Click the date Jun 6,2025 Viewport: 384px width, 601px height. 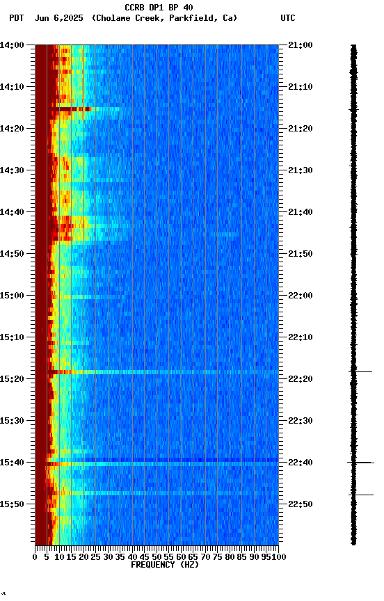point(58,18)
